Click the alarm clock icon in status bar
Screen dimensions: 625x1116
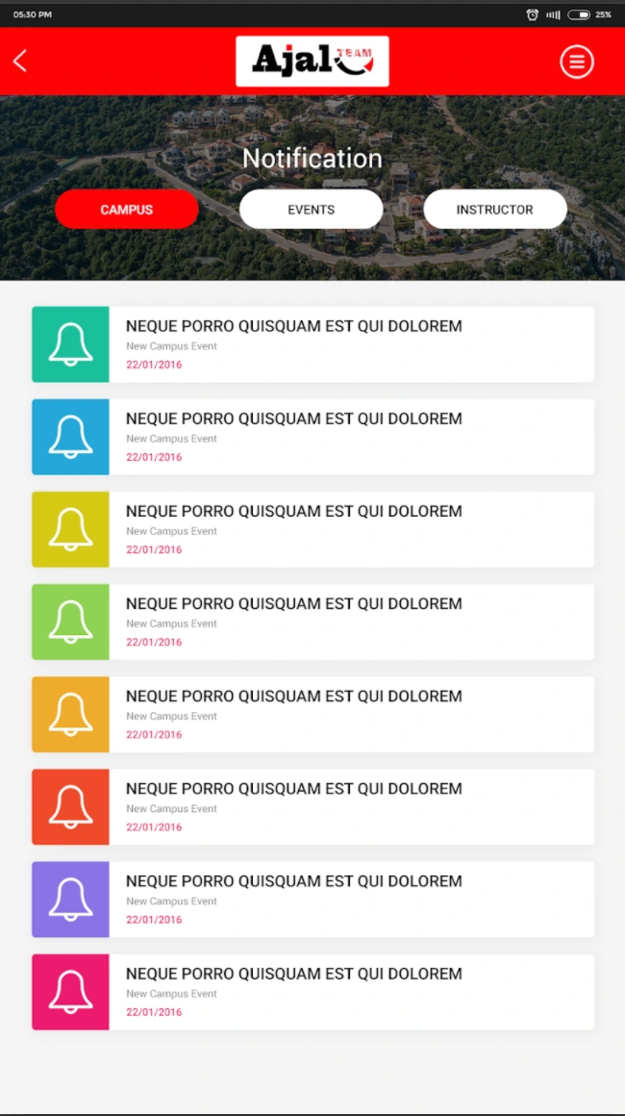532,14
